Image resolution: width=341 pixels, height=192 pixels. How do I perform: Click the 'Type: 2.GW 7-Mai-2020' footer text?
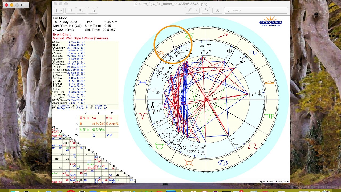(274, 182)
